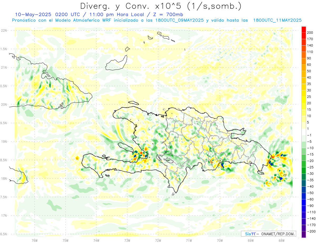316x244 pixels.
Task: Click the -25 value on the color scale
Action: point(311,167)
